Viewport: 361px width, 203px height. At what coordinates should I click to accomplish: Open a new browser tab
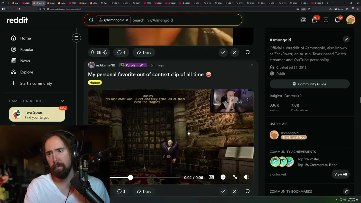tap(327, 3)
